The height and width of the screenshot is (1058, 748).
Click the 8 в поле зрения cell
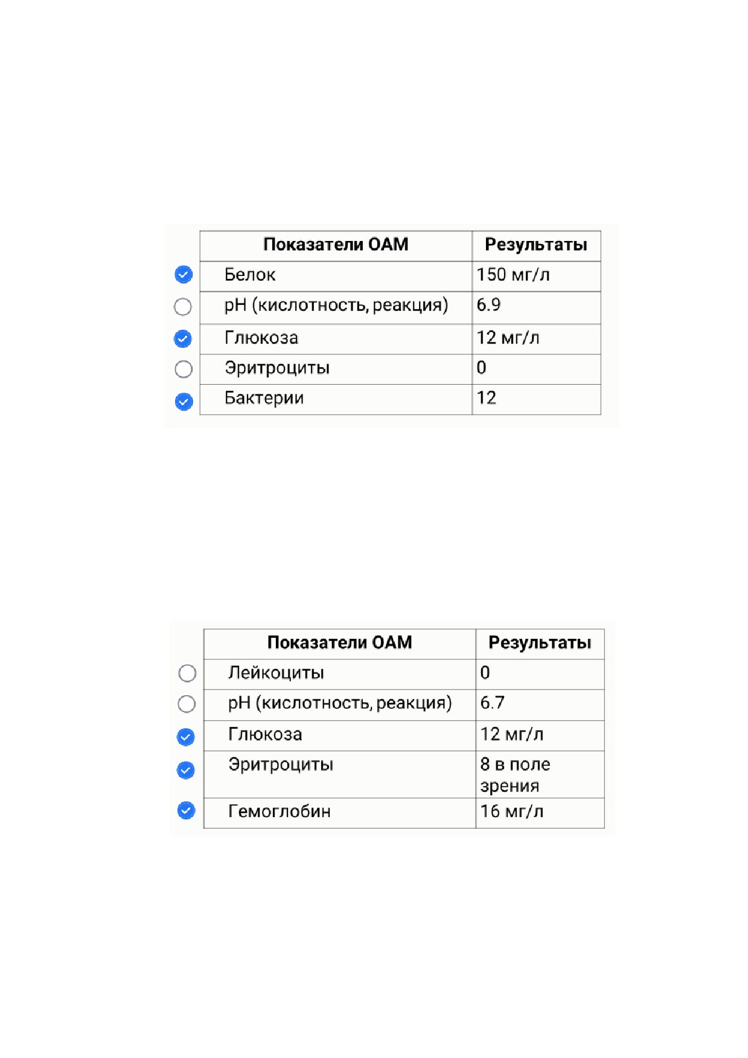(540, 775)
